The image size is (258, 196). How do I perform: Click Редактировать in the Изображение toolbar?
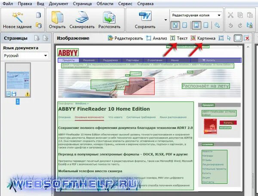126,38
